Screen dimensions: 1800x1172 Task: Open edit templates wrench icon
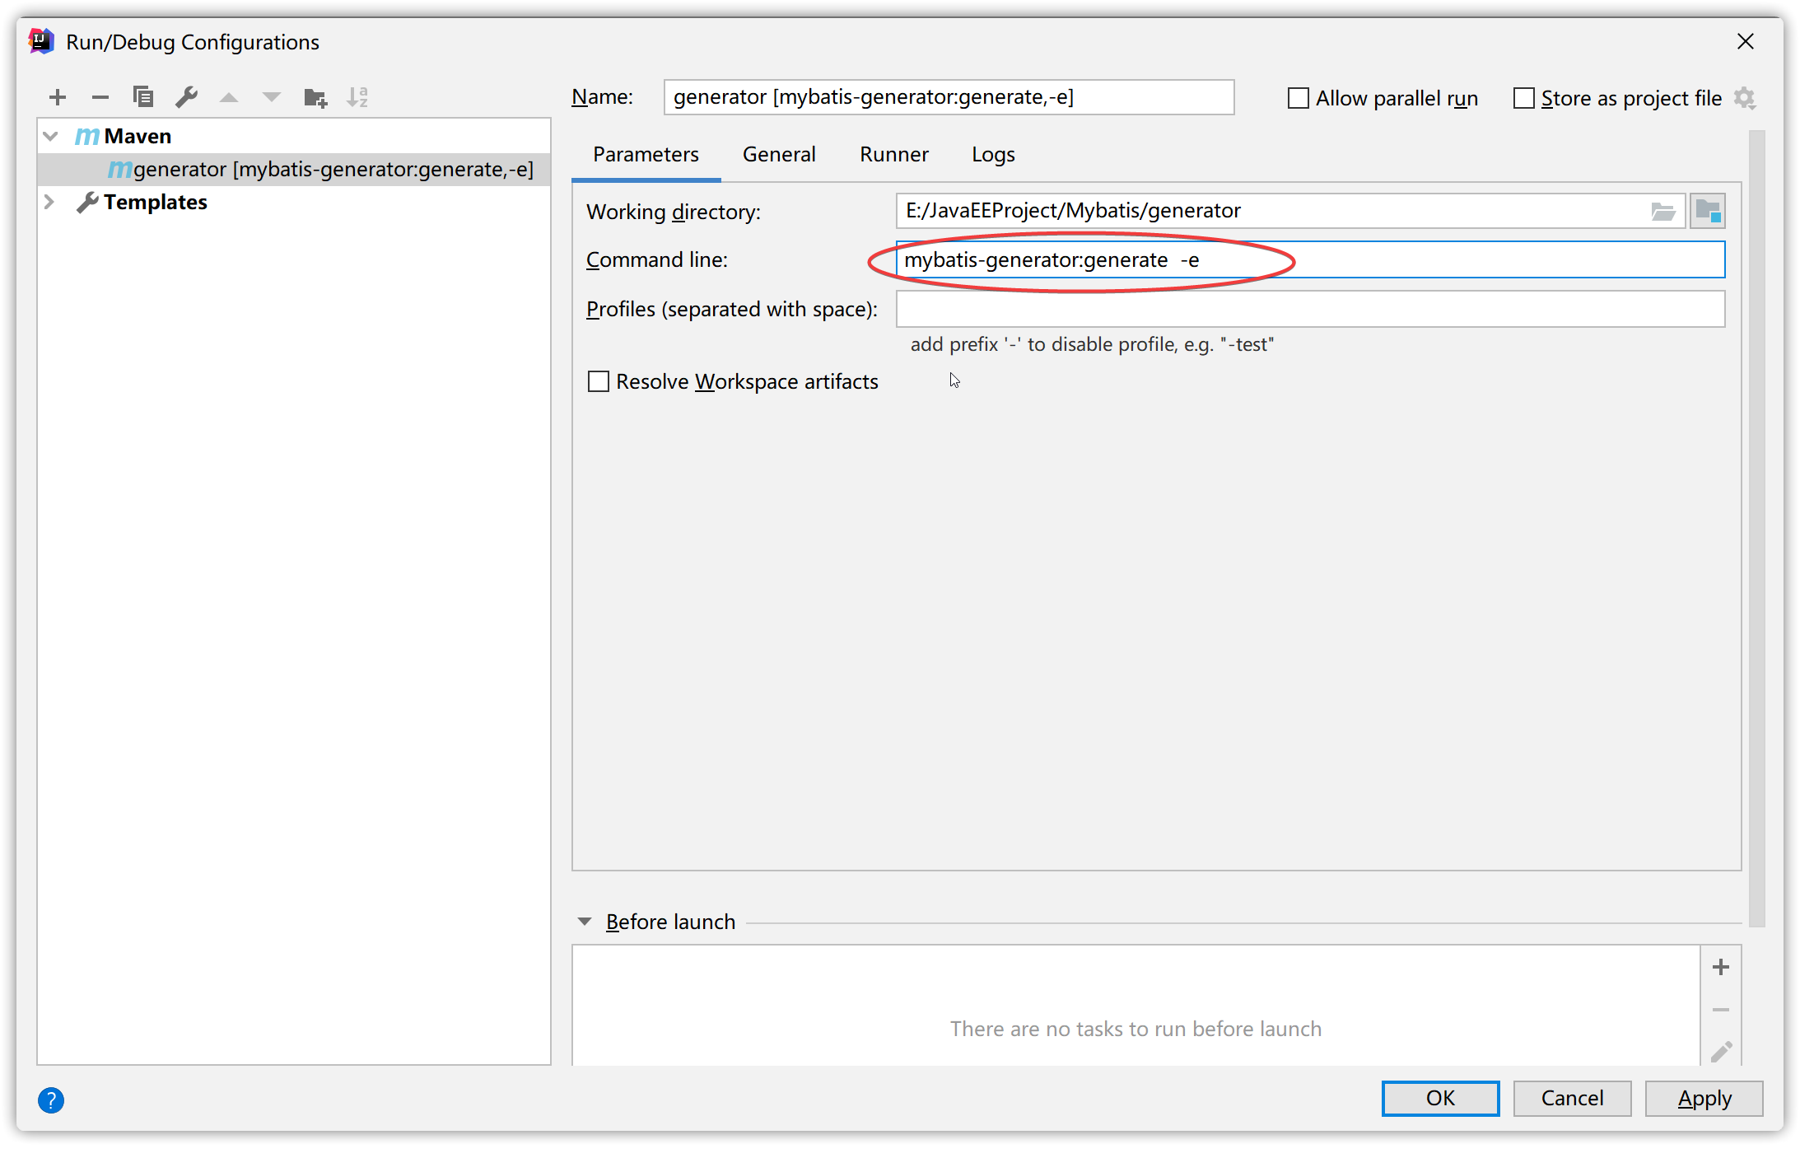point(186,98)
